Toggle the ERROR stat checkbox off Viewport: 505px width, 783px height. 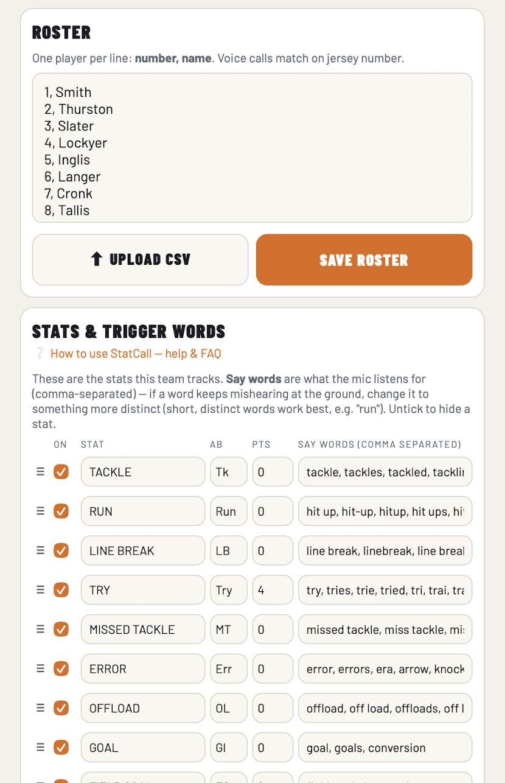[x=61, y=669]
